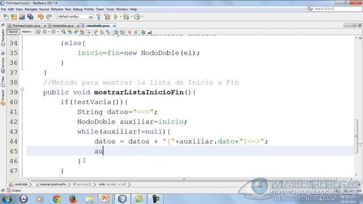The image size is (363, 204).
Task: Open the Source menu
Action: click(44, 9)
